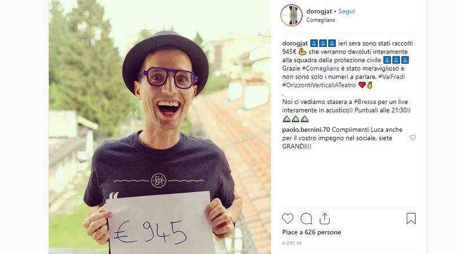This screenshot has height=254, width=457.
Task: Like the post with the heart icon
Action: (288, 219)
